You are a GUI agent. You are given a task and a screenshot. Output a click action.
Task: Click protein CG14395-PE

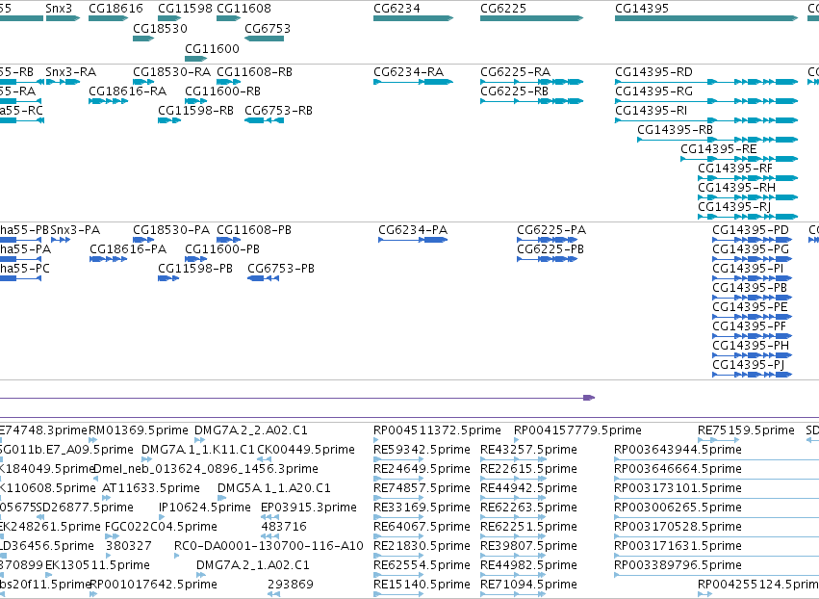click(753, 317)
